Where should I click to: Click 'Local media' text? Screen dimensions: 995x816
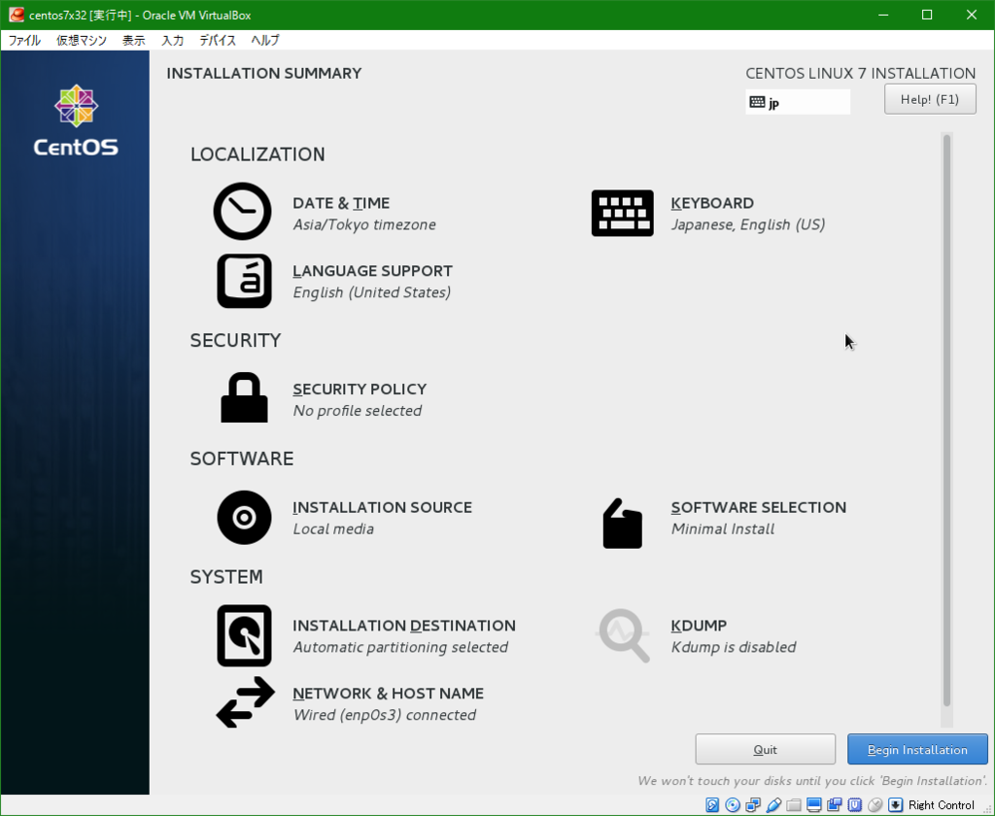333,529
